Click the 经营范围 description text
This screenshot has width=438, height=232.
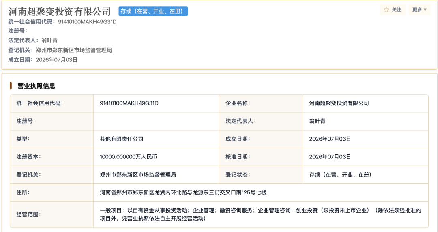[x=260, y=215]
